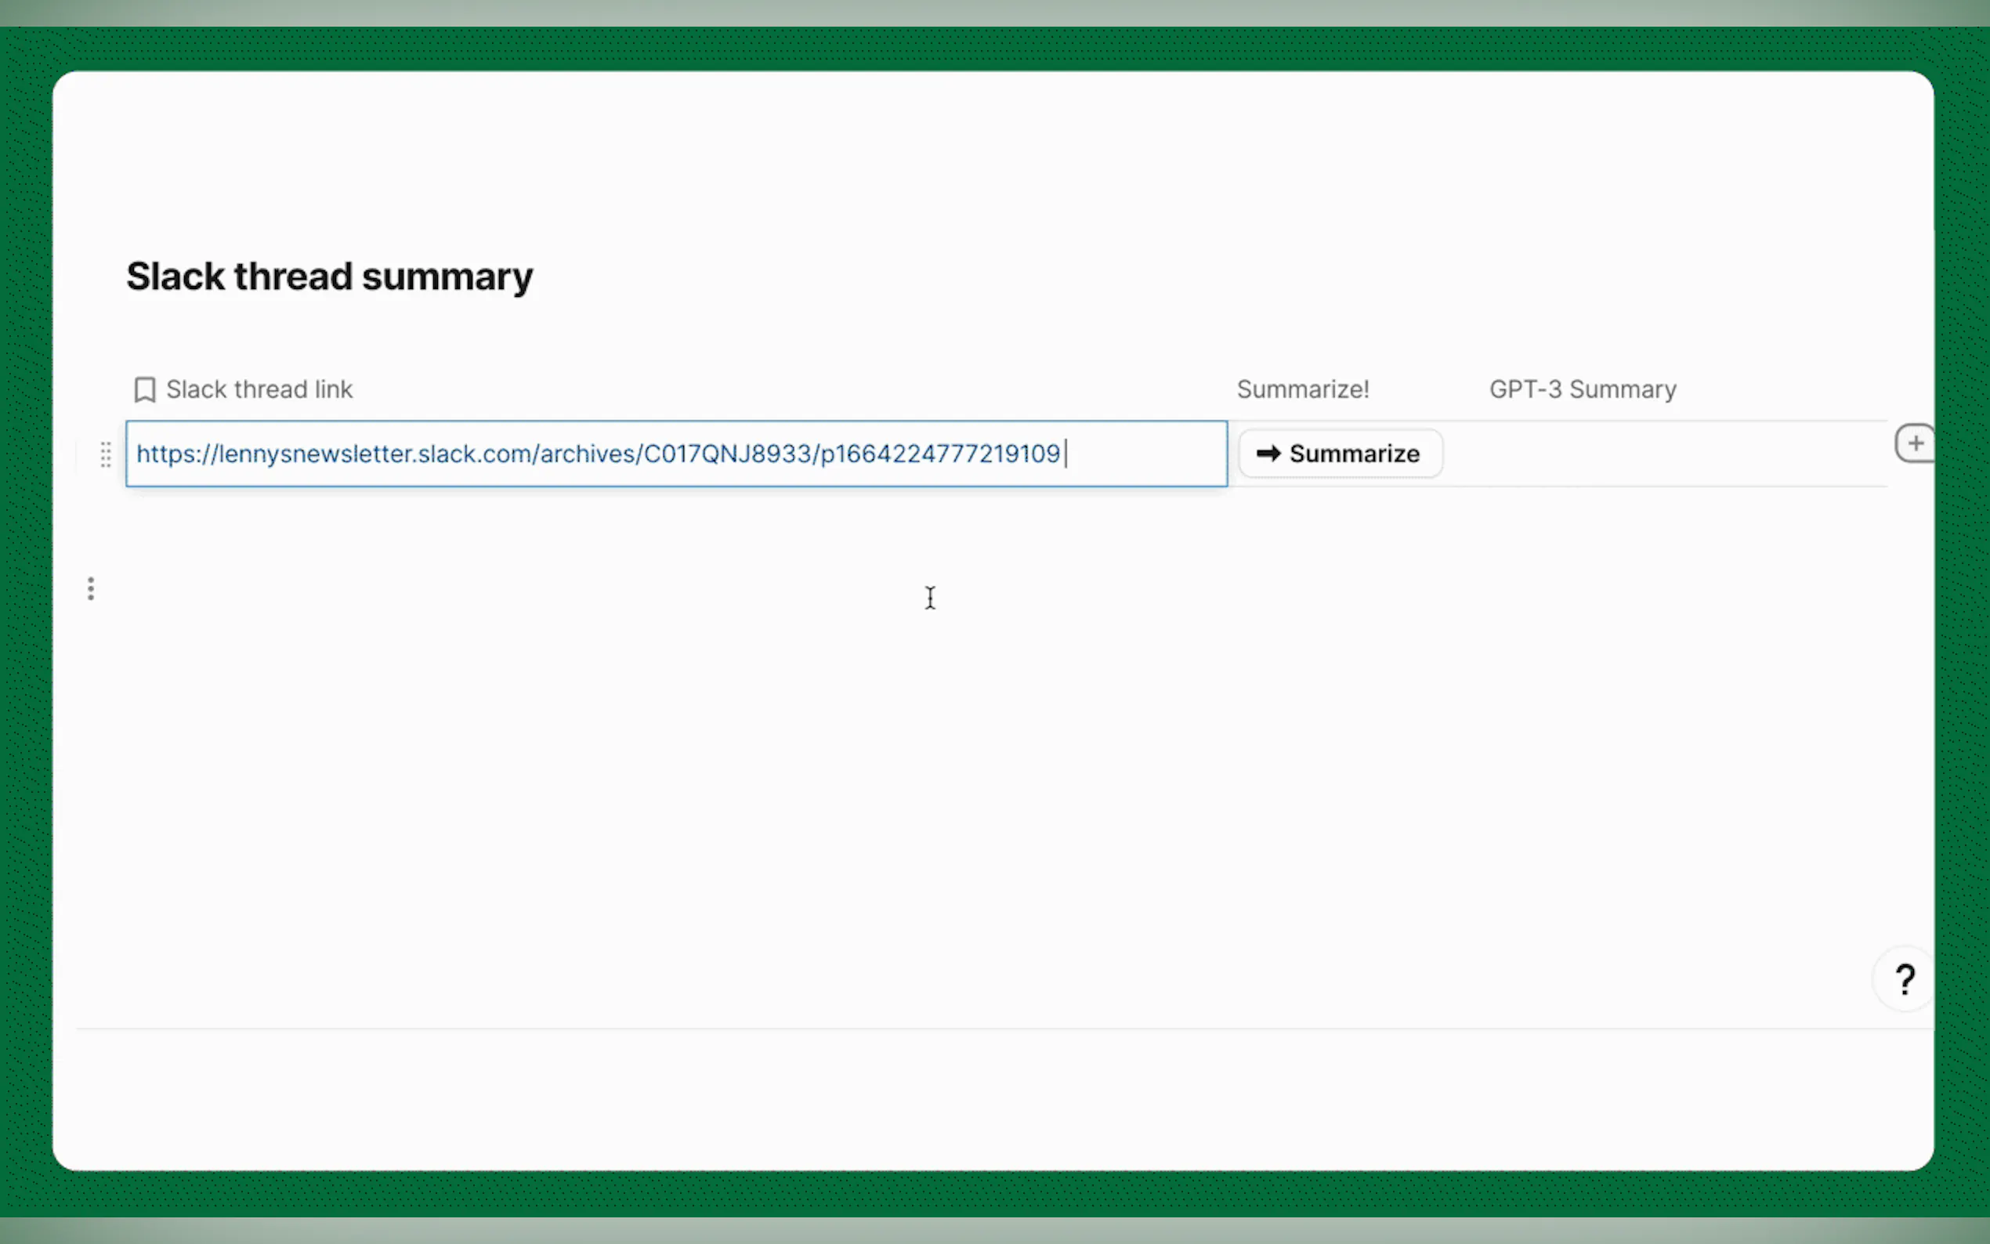1990x1244 pixels.
Task: Open the vertical three-dot options menu
Action: click(x=91, y=588)
